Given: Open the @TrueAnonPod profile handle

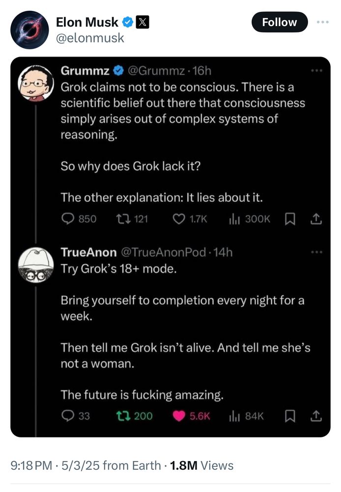Looking at the screenshot, I should tap(163, 252).
